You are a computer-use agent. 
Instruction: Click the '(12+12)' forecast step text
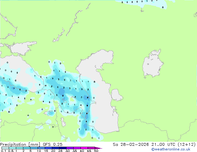pyautogui.click(x=187, y=145)
